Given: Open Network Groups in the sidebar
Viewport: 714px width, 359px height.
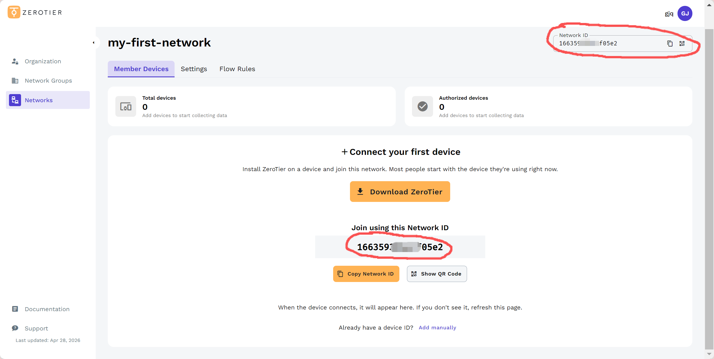Looking at the screenshot, I should click(x=48, y=81).
